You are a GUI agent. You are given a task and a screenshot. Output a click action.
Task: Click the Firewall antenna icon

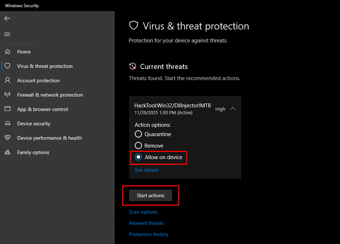8,94
